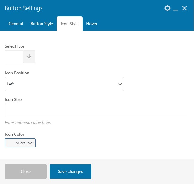Open the gear settings icon in header
The height and width of the screenshot is (184, 194).
167,8
